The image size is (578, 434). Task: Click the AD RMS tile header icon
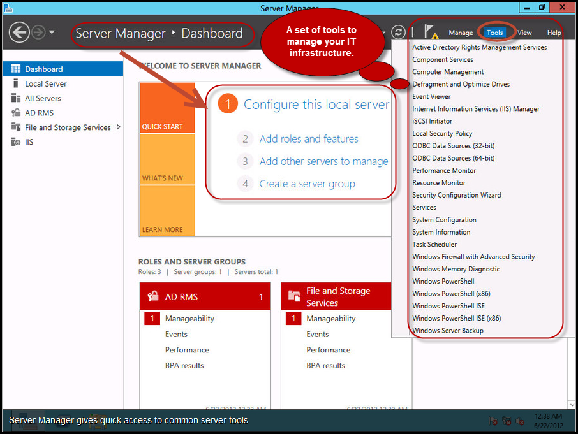tap(153, 296)
